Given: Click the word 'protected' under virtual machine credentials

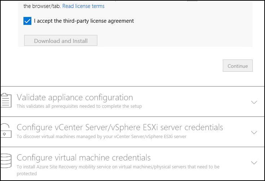Looking at the screenshot, I should pos(27,174).
